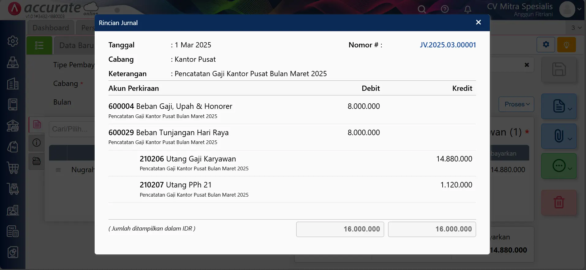The width and height of the screenshot is (586, 270).
Task: Open the search magnifier in header
Action: pos(422,9)
